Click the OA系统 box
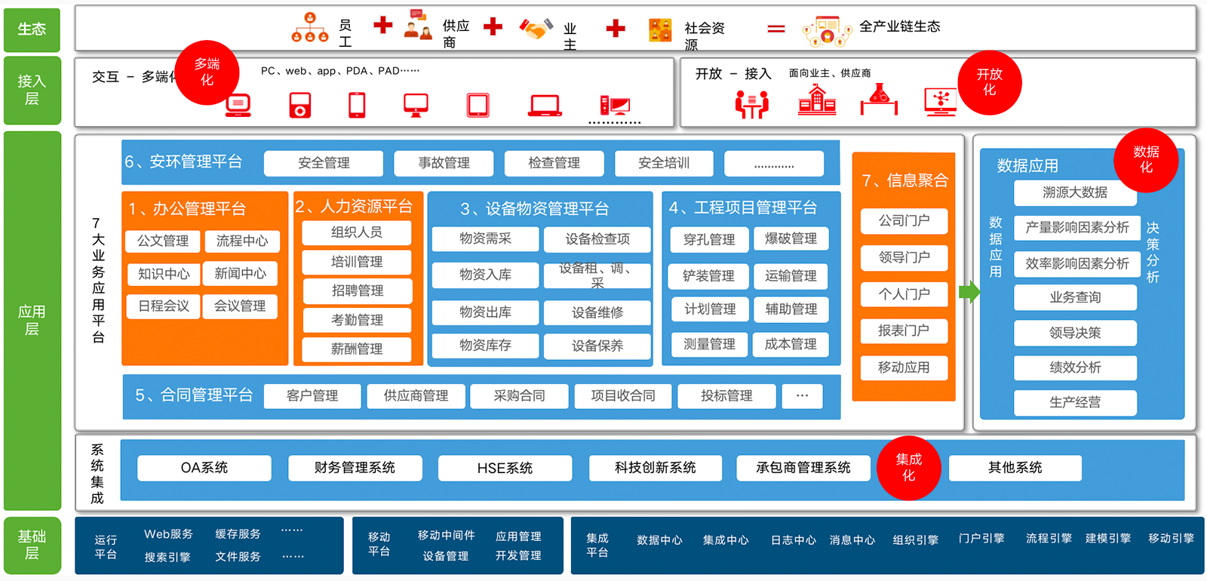1207x581 pixels. [x=204, y=468]
